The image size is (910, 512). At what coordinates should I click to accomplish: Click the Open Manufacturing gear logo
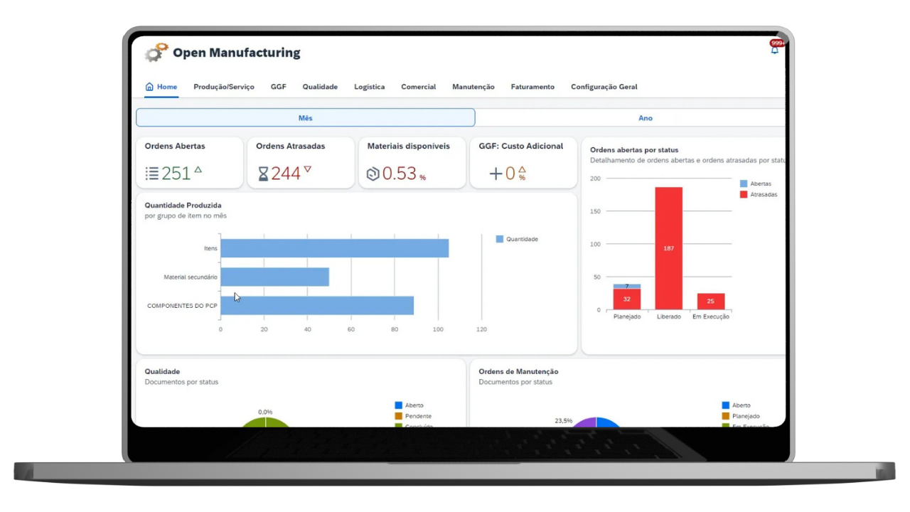tap(156, 53)
